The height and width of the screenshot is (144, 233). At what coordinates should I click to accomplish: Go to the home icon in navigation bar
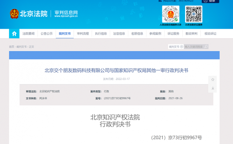coord(14,34)
